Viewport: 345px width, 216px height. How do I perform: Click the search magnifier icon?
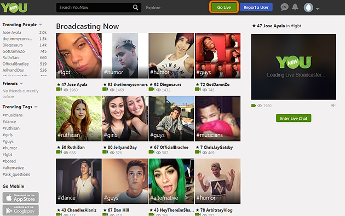[x=136, y=8]
